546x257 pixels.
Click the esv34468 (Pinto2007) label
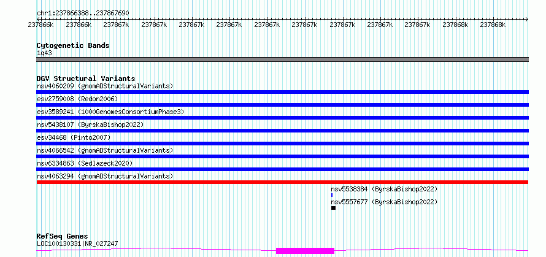tap(74, 137)
